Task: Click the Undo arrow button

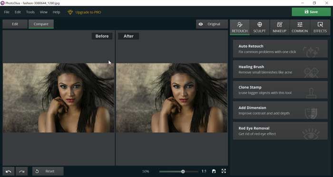Action: (9, 171)
